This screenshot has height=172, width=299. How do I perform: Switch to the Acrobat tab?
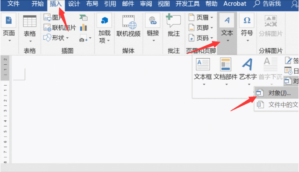(x=235, y=4)
